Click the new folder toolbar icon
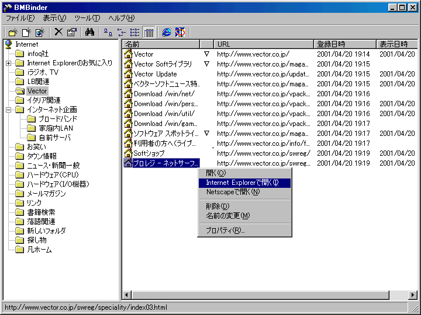 13,32
